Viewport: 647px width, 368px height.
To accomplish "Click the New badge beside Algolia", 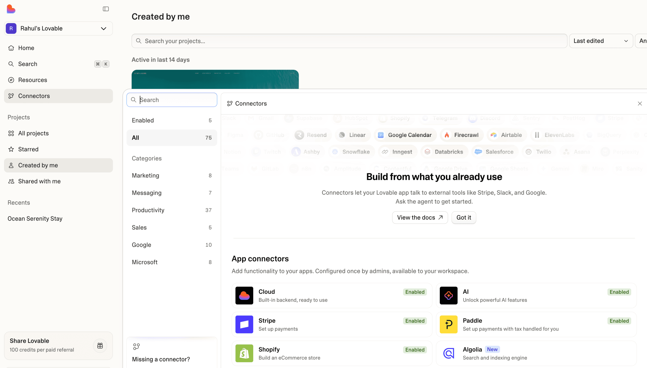I will pos(492,349).
